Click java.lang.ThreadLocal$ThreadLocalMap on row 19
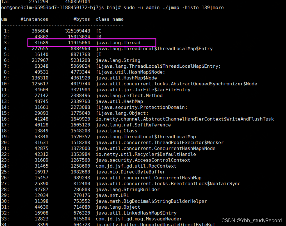The width and height of the screenshot is (286, 226). coord(146,137)
